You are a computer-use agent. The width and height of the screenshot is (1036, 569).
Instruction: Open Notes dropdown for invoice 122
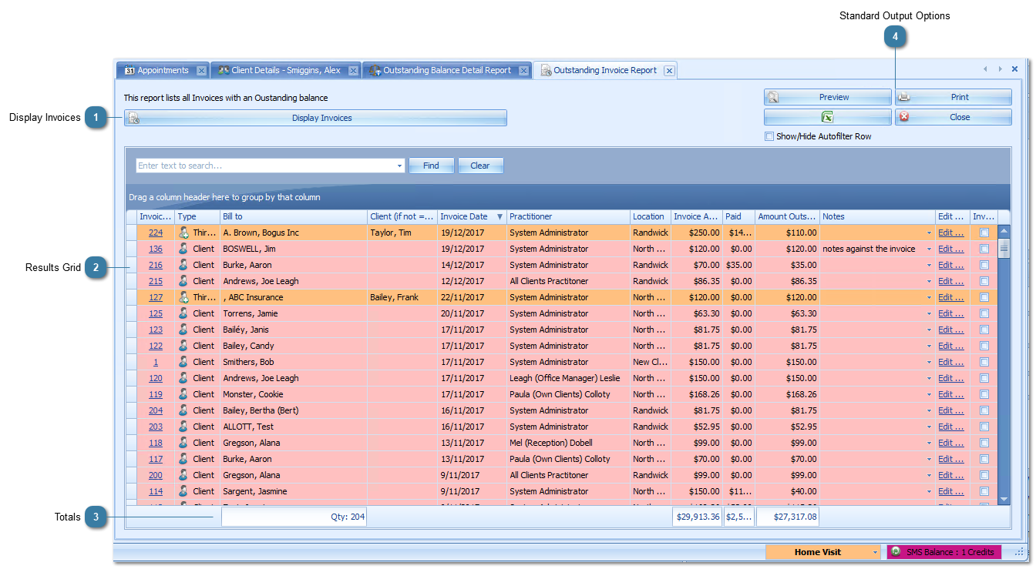929,346
